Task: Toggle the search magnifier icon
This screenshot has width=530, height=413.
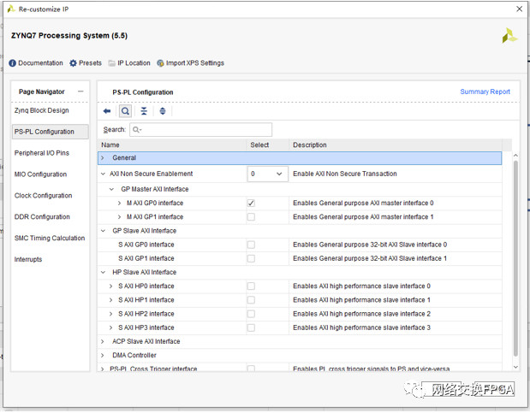Action: coord(125,111)
